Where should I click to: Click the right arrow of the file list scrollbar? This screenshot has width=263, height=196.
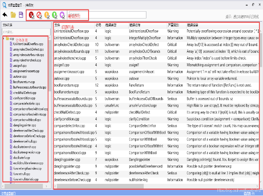point(47,186)
